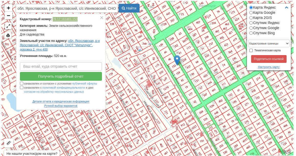Viewport: 296px width, 156px height.
Task: Click the highlighted cadastral number 76:17:161801:153
Action: (x=65, y=19)
